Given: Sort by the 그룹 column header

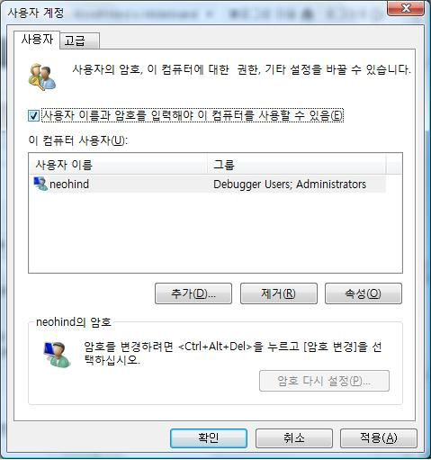Looking at the screenshot, I should (x=296, y=164).
